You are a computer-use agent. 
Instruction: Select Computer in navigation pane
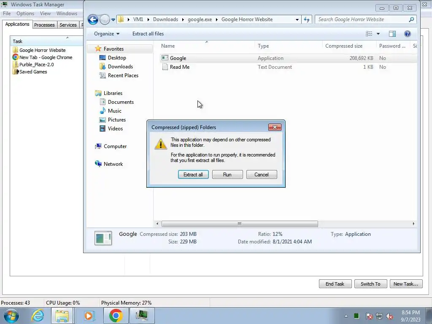point(115,146)
